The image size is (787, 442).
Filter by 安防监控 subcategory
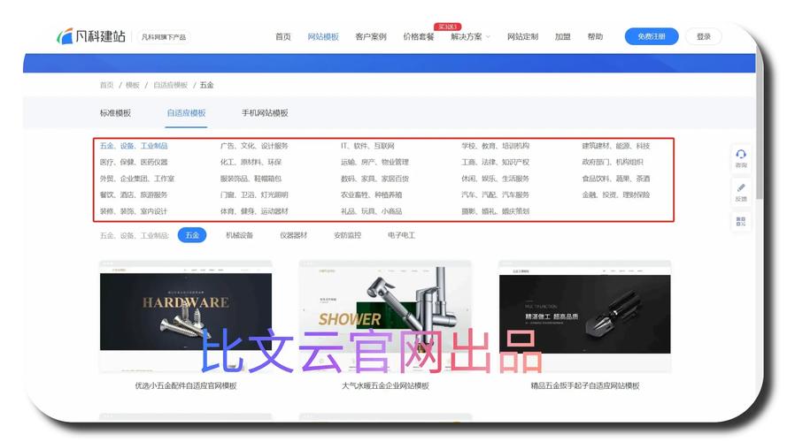[347, 235]
